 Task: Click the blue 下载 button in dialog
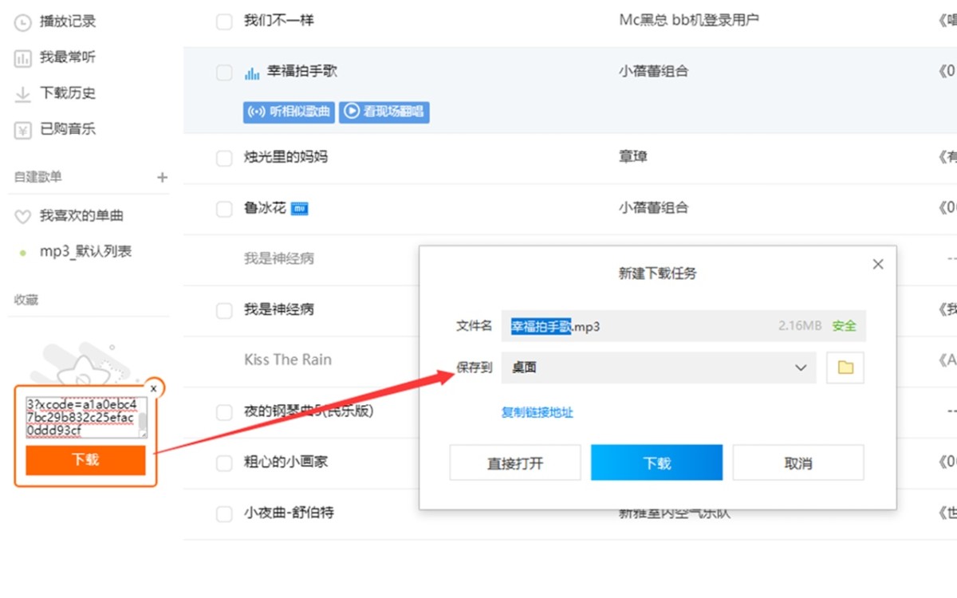point(656,462)
